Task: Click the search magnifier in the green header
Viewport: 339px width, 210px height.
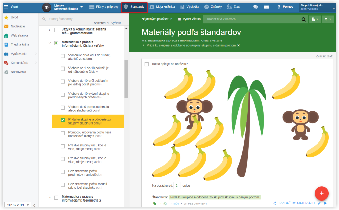Action: 304,19
